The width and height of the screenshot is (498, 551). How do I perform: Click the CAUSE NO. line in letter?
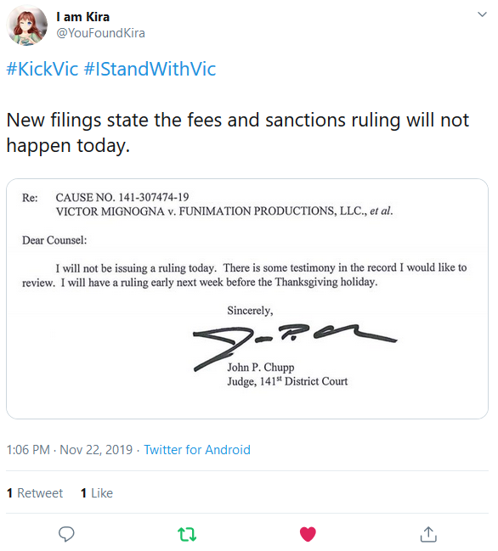point(122,197)
